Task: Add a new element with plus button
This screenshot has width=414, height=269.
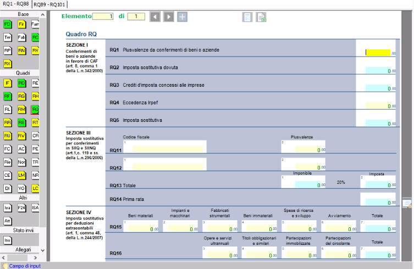Action: pyautogui.click(x=182, y=17)
